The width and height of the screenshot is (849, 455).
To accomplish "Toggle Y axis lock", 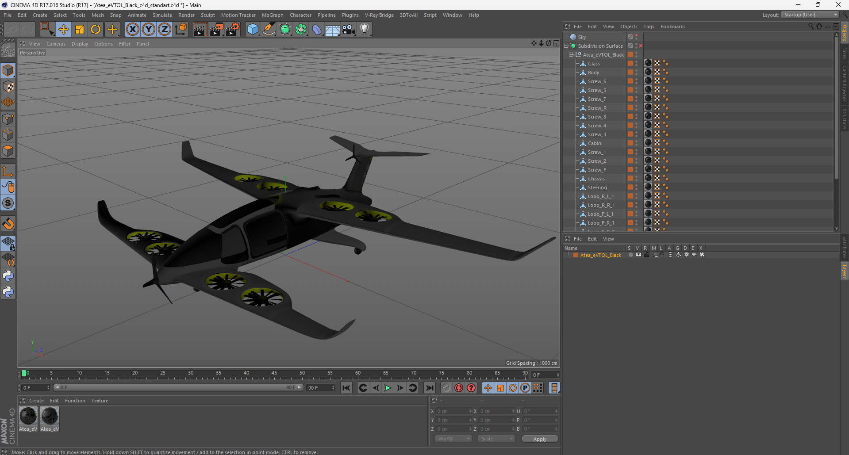I will coord(149,30).
